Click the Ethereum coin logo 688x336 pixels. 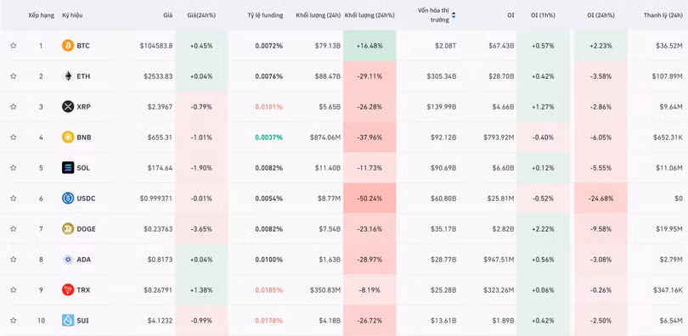(x=68, y=76)
